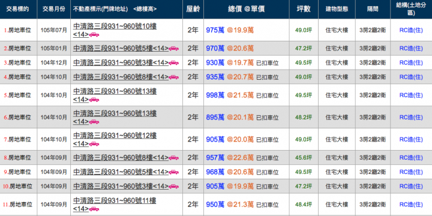This screenshot has width=432, height=216.
Task: Click the 不動產標示(門牌地址) column header
Action: coord(127,9)
